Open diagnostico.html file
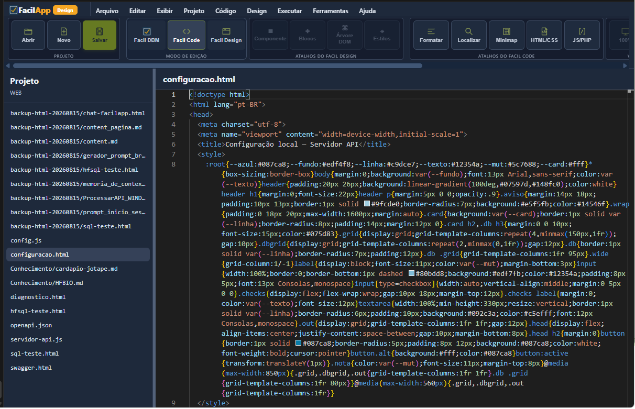 tap(78, 297)
